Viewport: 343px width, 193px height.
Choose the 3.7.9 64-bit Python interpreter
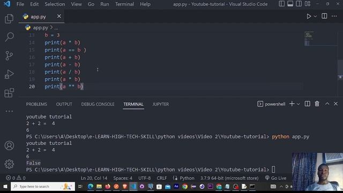pyautogui.click(x=229, y=178)
